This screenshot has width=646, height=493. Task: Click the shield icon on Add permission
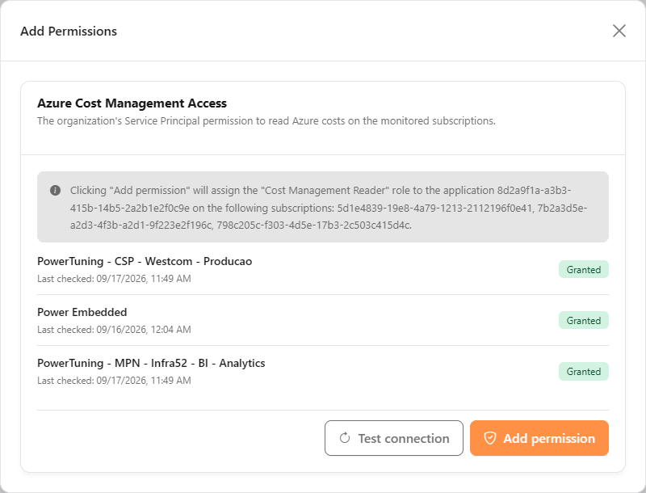coord(490,438)
